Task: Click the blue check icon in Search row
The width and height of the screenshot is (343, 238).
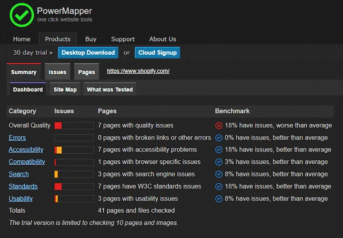Action: click(x=219, y=174)
